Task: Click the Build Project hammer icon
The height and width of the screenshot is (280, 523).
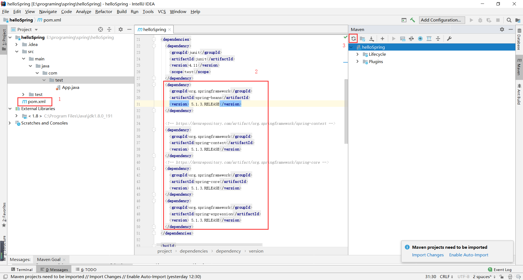Action: click(413, 20)
